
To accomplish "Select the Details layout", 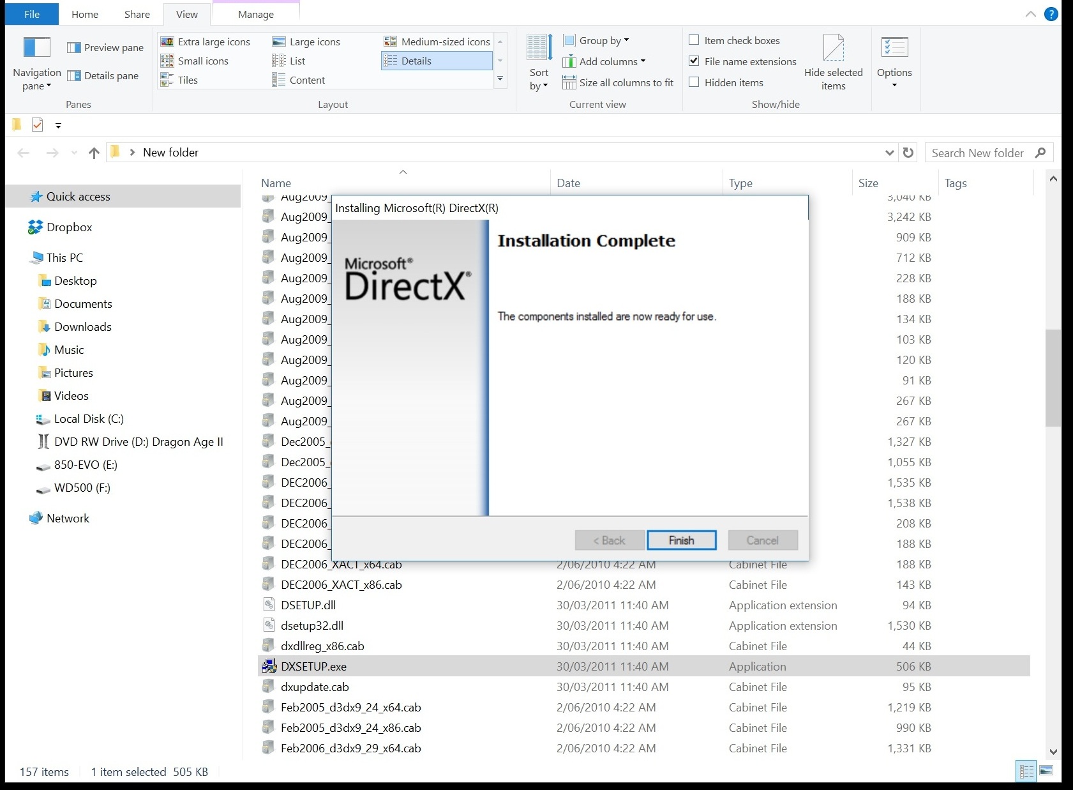I will (437, 61).
